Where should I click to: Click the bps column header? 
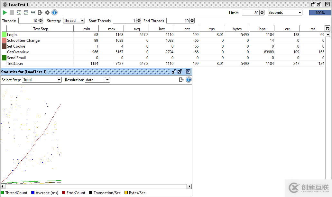(262, 29)
